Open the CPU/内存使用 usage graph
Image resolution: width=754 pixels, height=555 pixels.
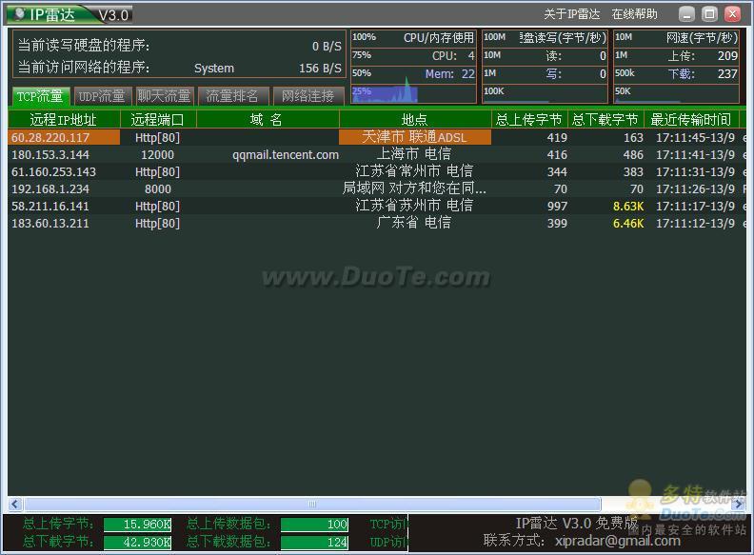412,67
